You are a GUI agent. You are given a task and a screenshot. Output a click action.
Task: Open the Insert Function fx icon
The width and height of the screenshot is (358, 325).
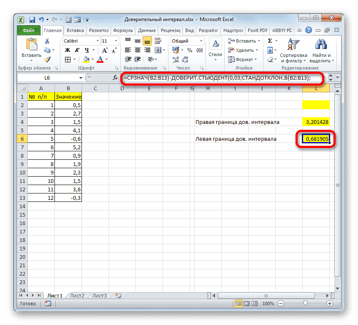(115, 78)
